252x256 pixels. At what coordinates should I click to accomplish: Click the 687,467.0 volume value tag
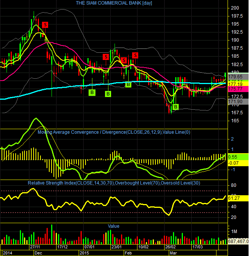click(x=238, y=241)
